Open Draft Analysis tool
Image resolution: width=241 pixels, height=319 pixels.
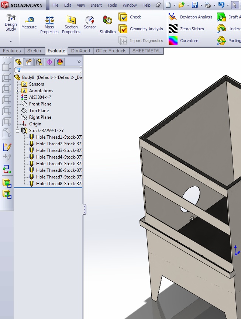click(229, 17)
